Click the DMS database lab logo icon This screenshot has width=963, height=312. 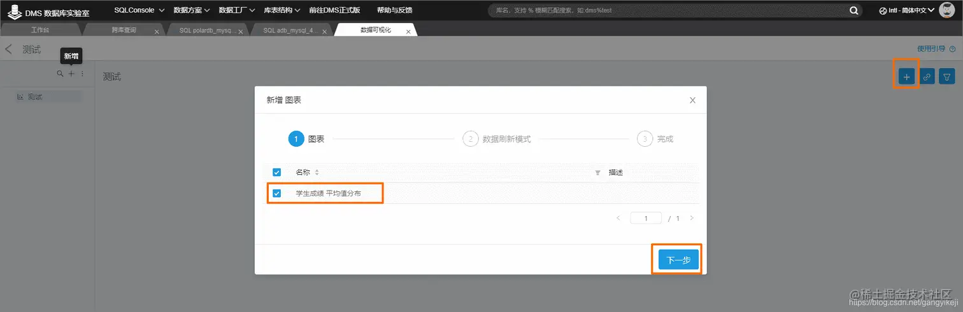pos(15,10)
